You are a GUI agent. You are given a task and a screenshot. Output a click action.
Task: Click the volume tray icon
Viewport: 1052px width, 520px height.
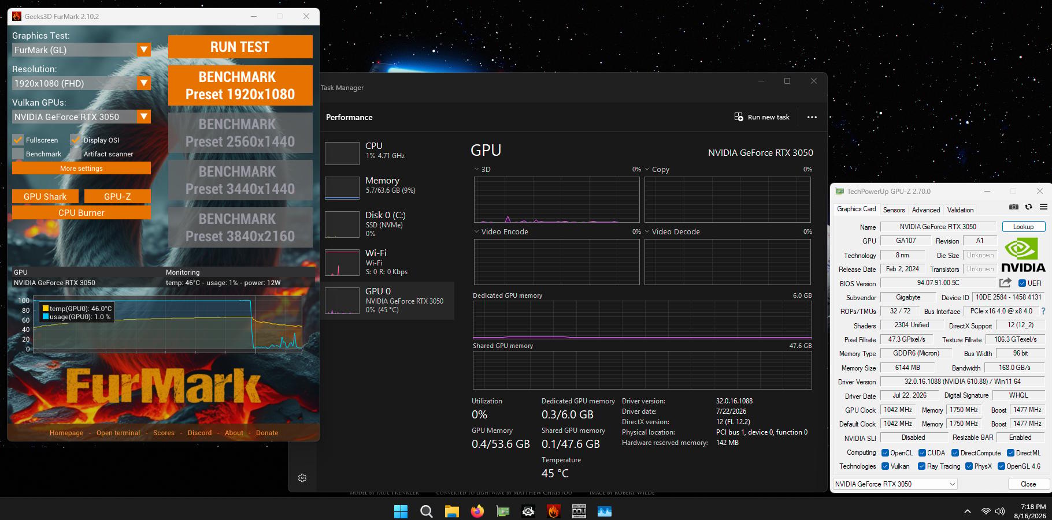click(x=1000, y=511)
